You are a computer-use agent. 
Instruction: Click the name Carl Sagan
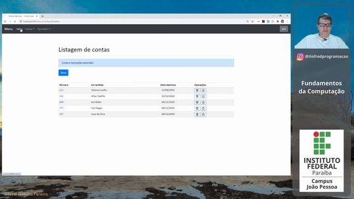97,108
